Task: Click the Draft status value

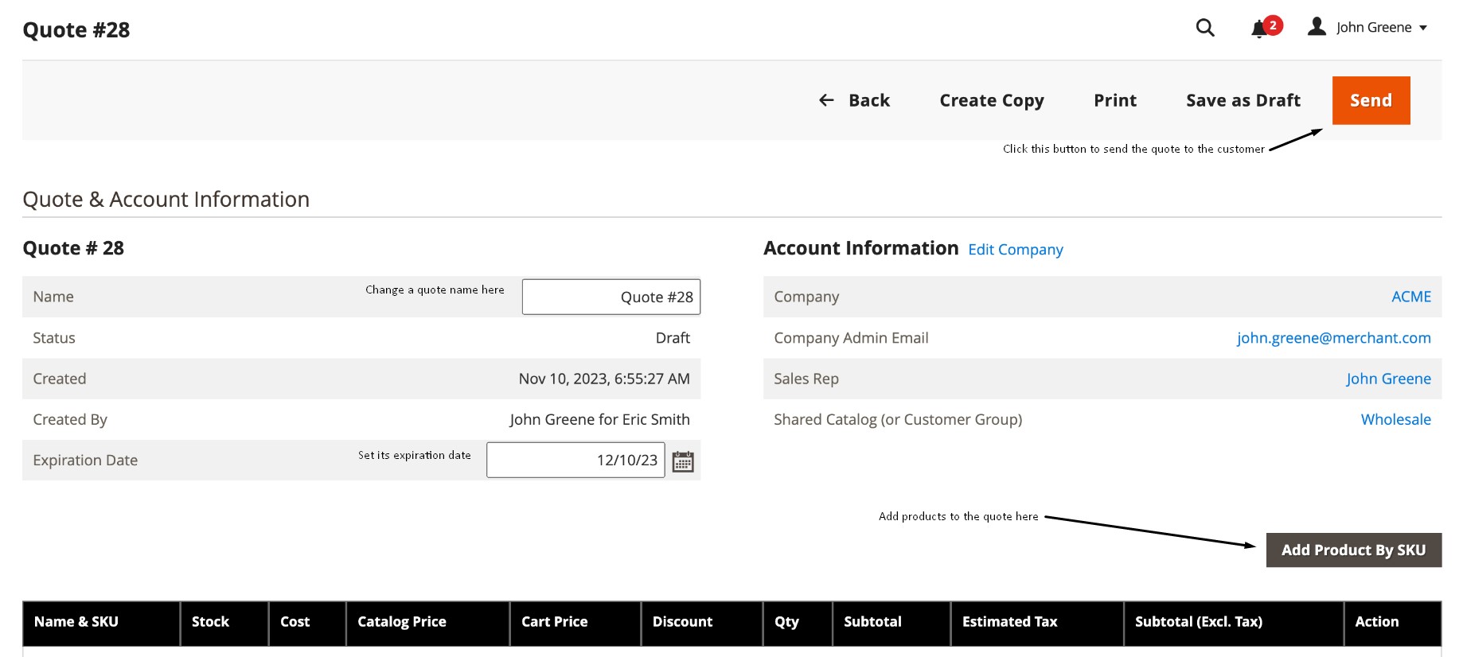Action: [673, 338]
